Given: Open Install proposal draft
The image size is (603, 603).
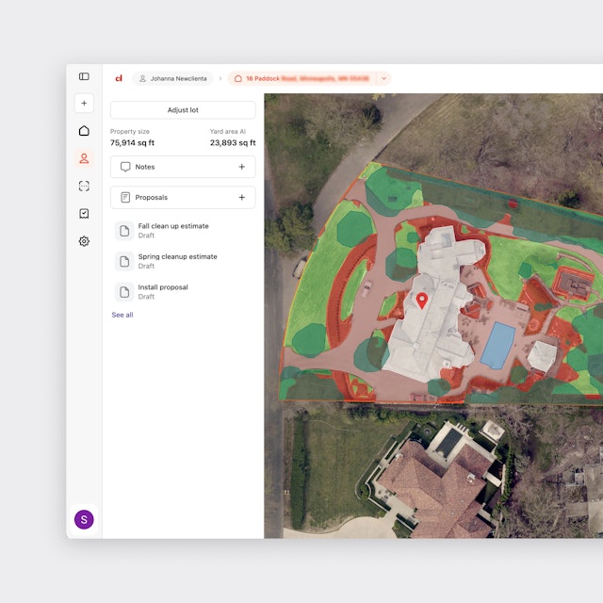Looking at the screenshot, I should pos(163,291).
